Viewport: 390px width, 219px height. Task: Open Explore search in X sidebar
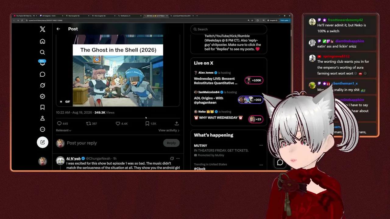point(42,52)
